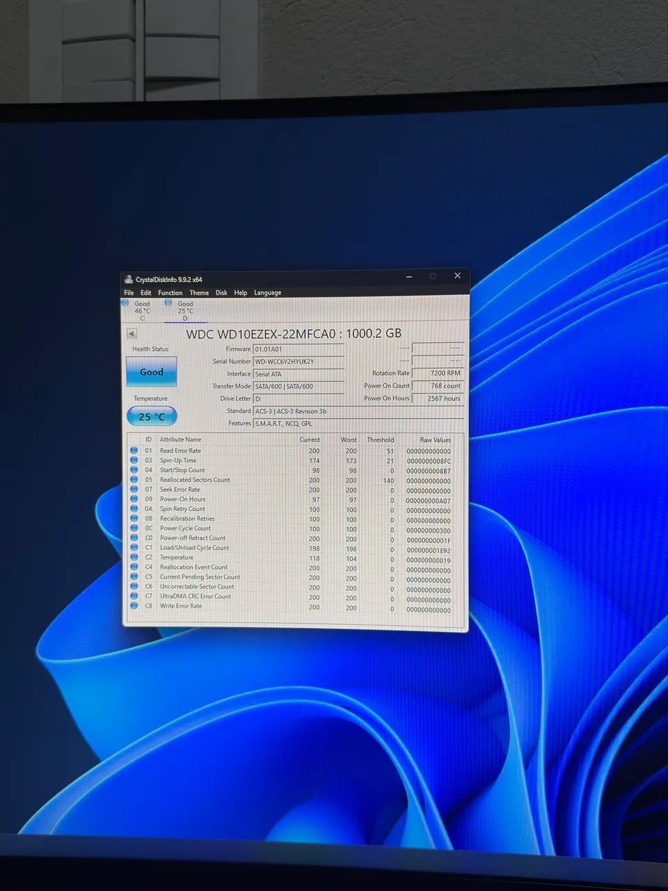Viewport: 668px width, 891px height.
Task: Select the Spin-Up Time attribute name
Action: pyautogui.click(x=178, y=460)
